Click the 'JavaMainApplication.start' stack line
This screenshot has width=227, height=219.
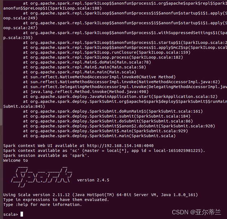click(x=120, y=96)
